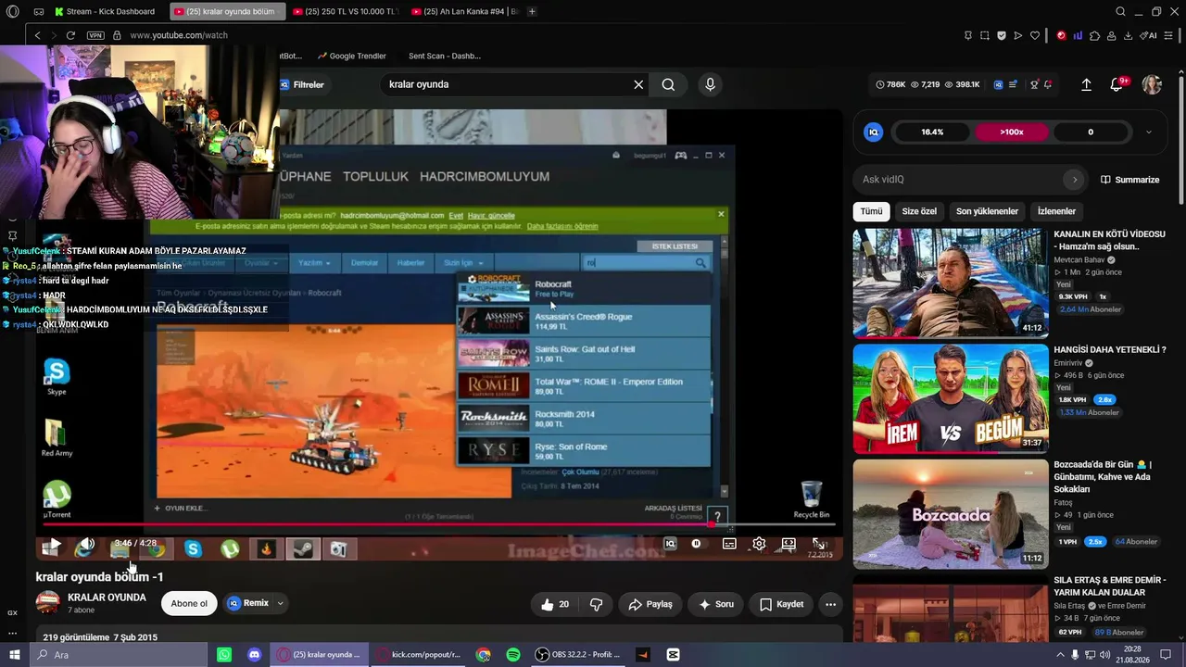Open Google Chrome from the taskbar
1186x667 pixels.
tap(484, 655)
